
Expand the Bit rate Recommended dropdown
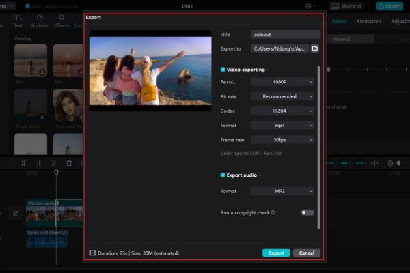[x=282, y=96]
